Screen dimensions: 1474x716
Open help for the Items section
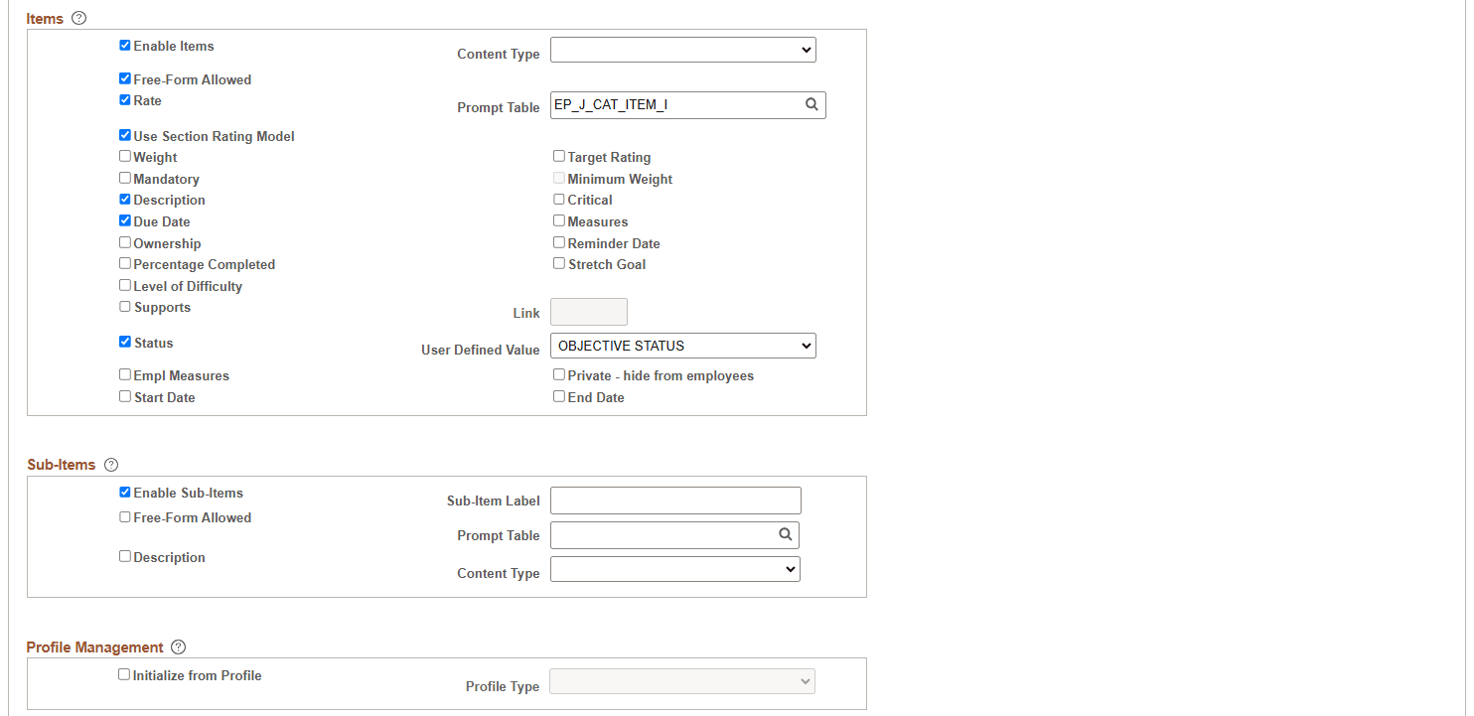tap(78, 17)
